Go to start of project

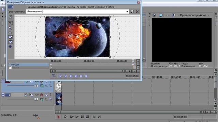point(94,117)
